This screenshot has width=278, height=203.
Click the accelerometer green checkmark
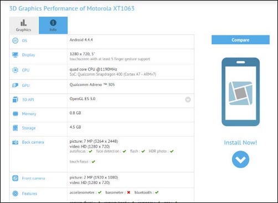click(x=100, y=192)
